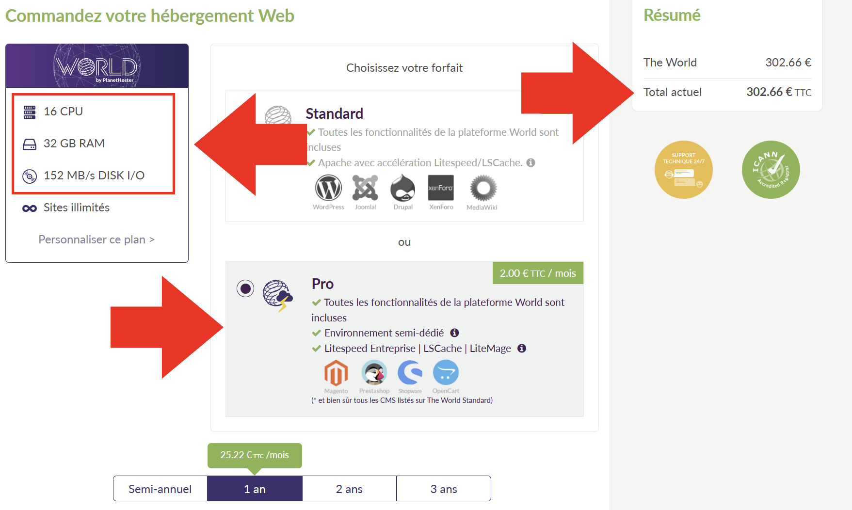This screenshot has height=510, width=852.
Task: Click the 152 MB/s DISK I/O text
Action: click(94, 175)
